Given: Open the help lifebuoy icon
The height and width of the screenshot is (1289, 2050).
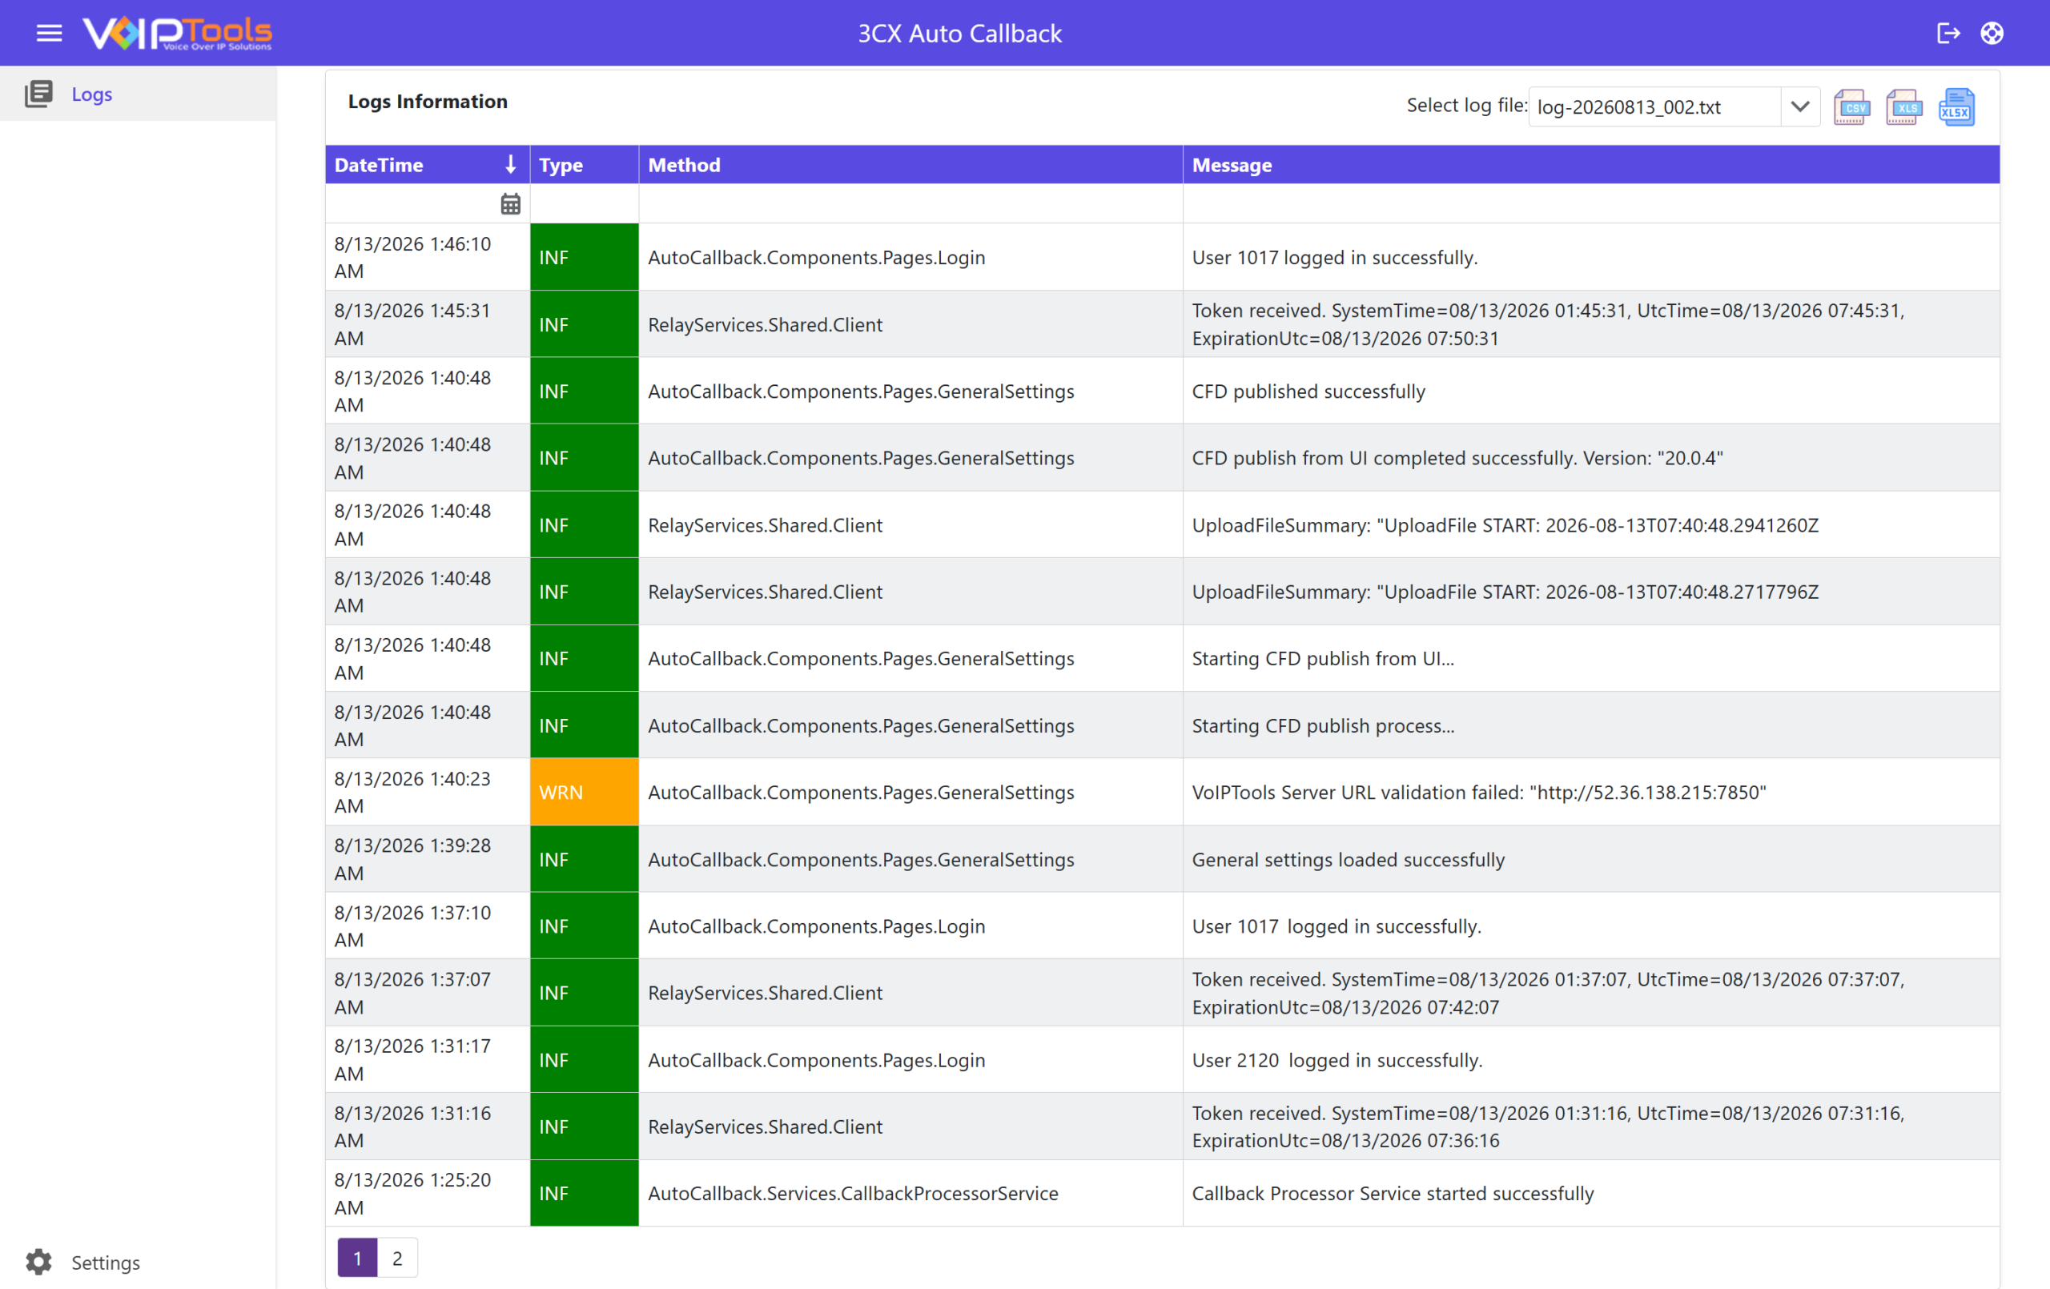Looking at the screenshot, I should 1992,33.
